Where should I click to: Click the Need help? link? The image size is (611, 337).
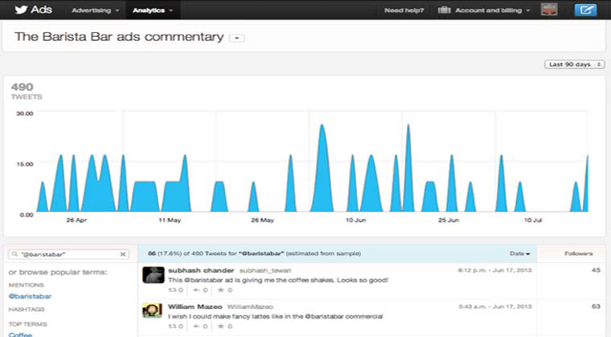pos(404,10)
